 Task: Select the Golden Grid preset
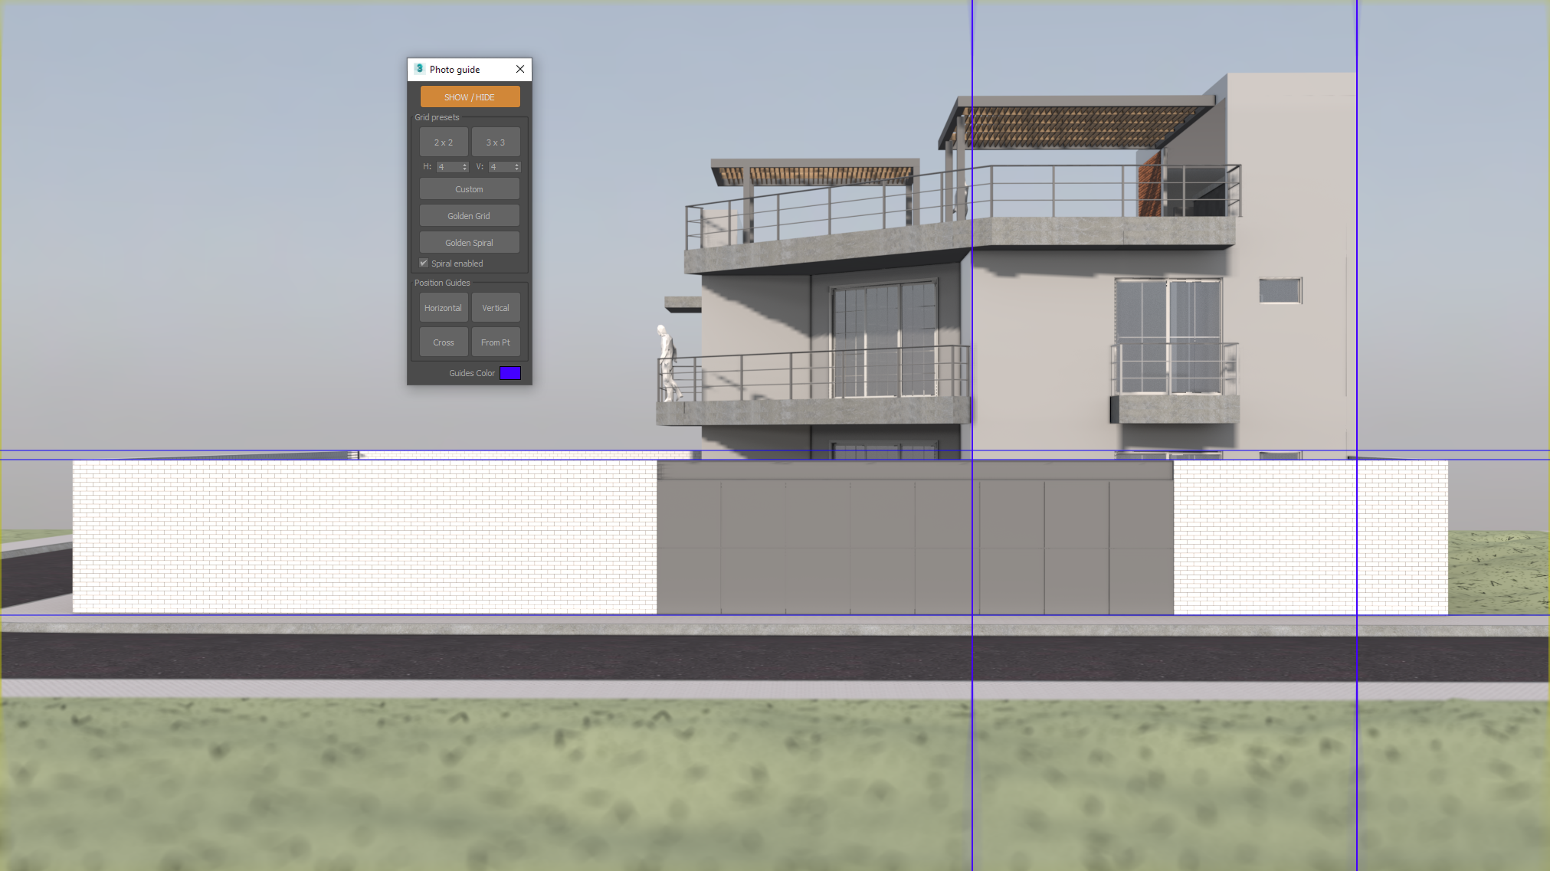click(x=469, y=216)
